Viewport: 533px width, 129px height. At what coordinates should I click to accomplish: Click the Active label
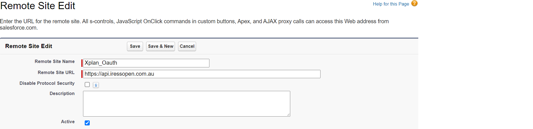68,122
